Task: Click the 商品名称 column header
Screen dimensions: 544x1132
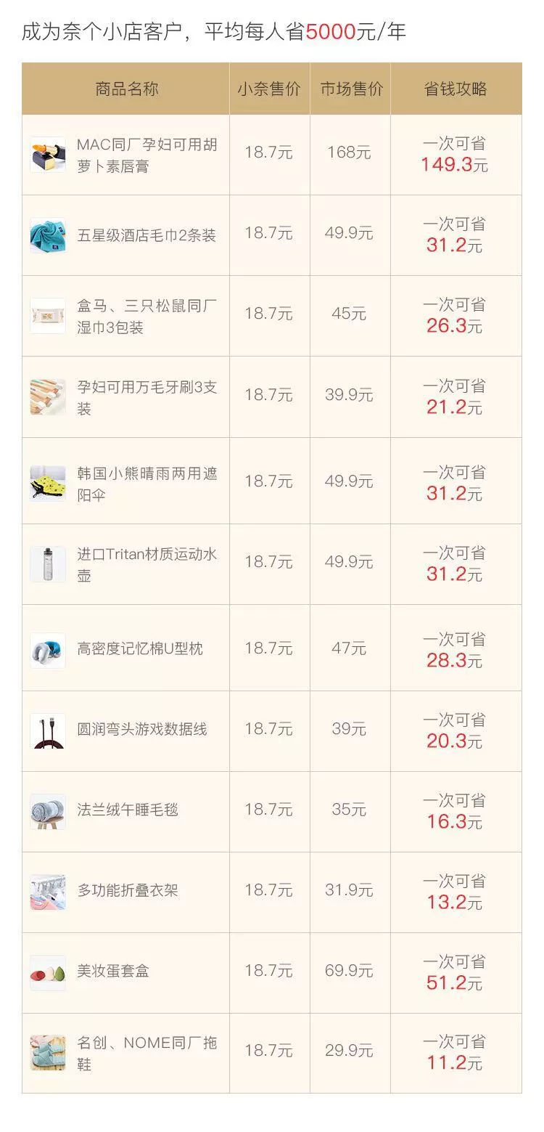Action: click(x=126, y=89)
